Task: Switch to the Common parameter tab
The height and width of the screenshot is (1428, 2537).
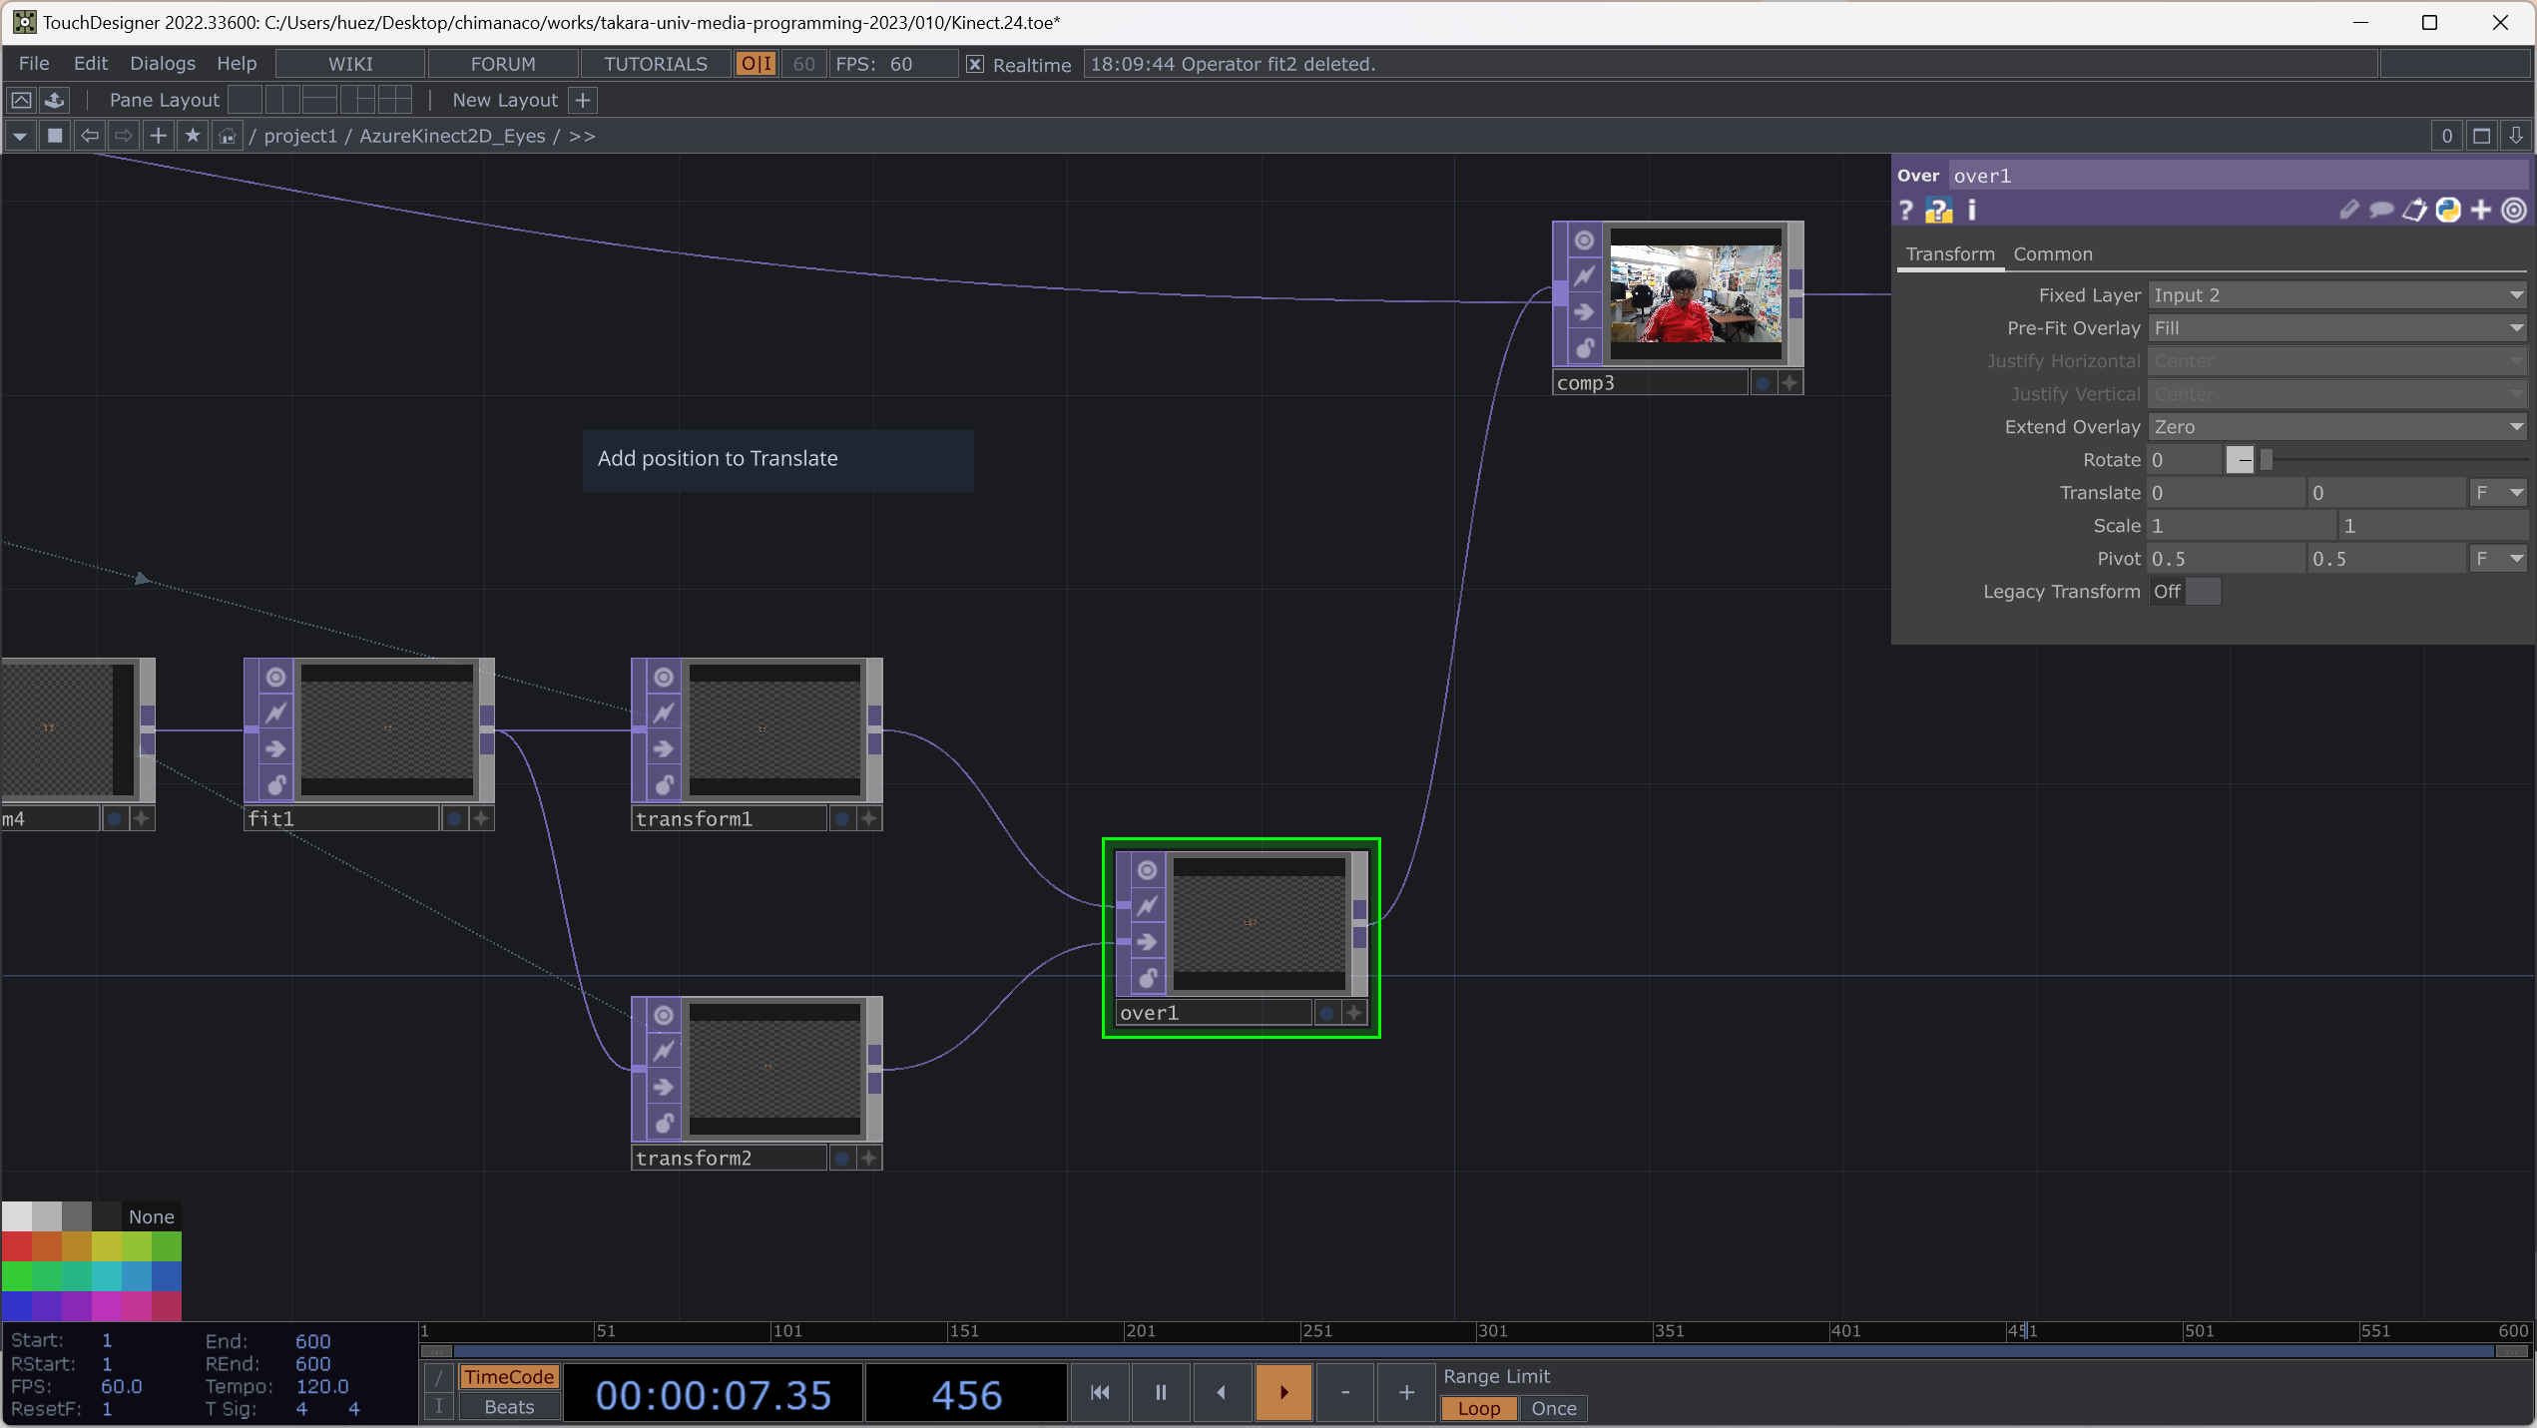Action: coord(2052,254)
